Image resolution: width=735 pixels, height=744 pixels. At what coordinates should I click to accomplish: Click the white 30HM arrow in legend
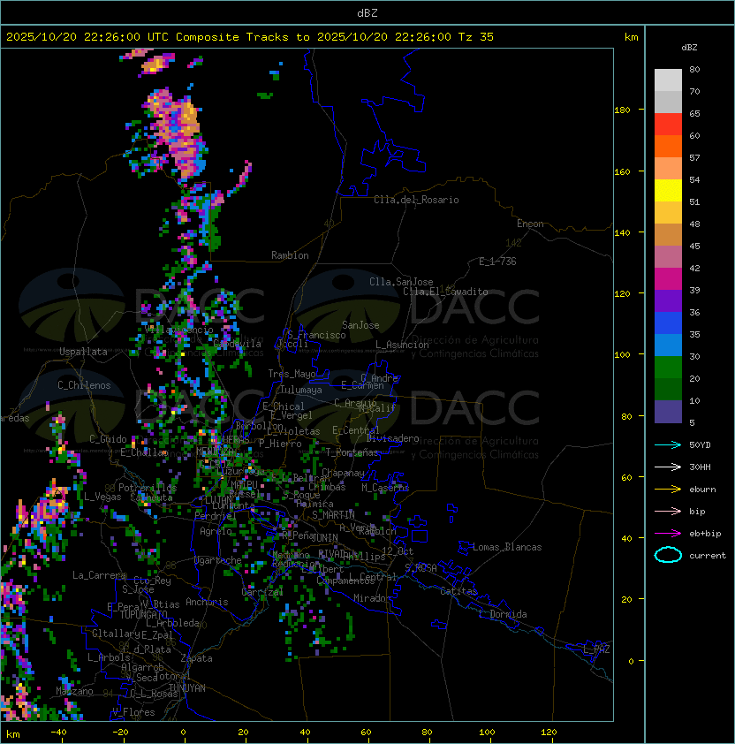tap(668, 467)
